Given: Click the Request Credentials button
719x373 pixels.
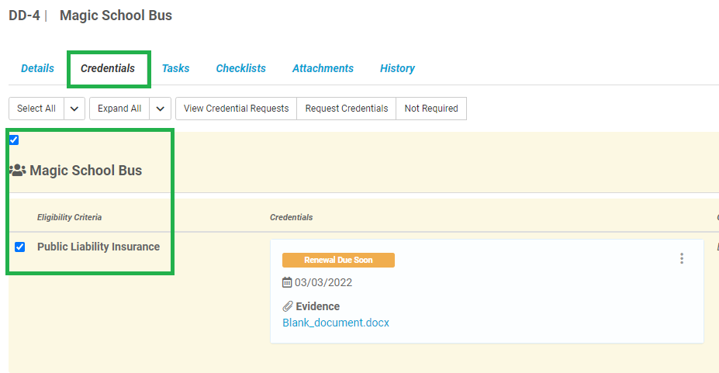Looking at the screenshot, I should click(346, 109).
